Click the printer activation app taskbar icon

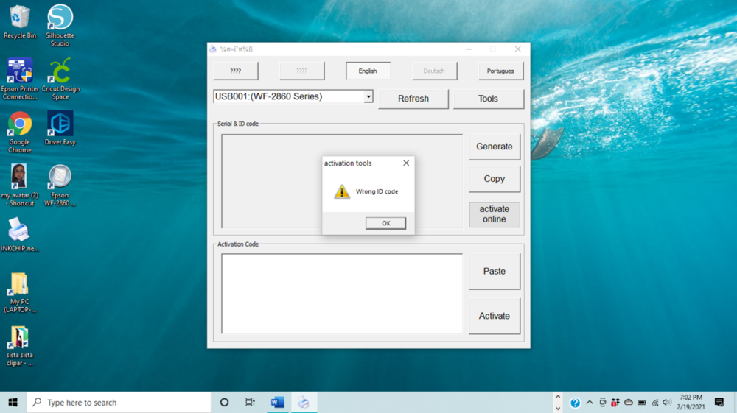coord(304,402)
